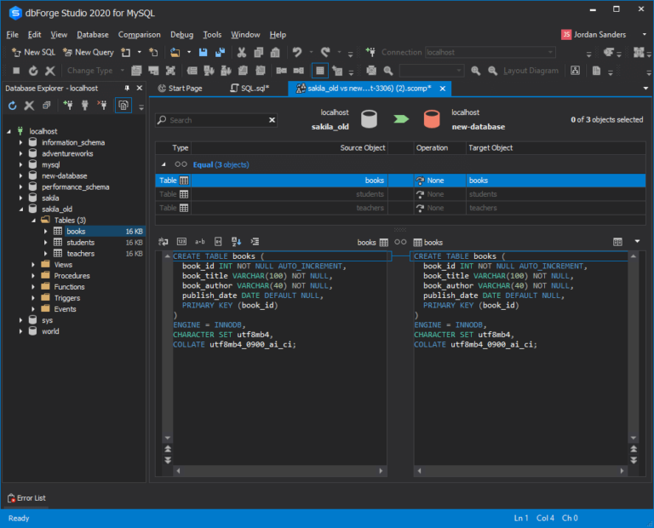Click the Stop square icon in second toolbar
This screenshot has width=654, height=528.
[x=16, y=71]
